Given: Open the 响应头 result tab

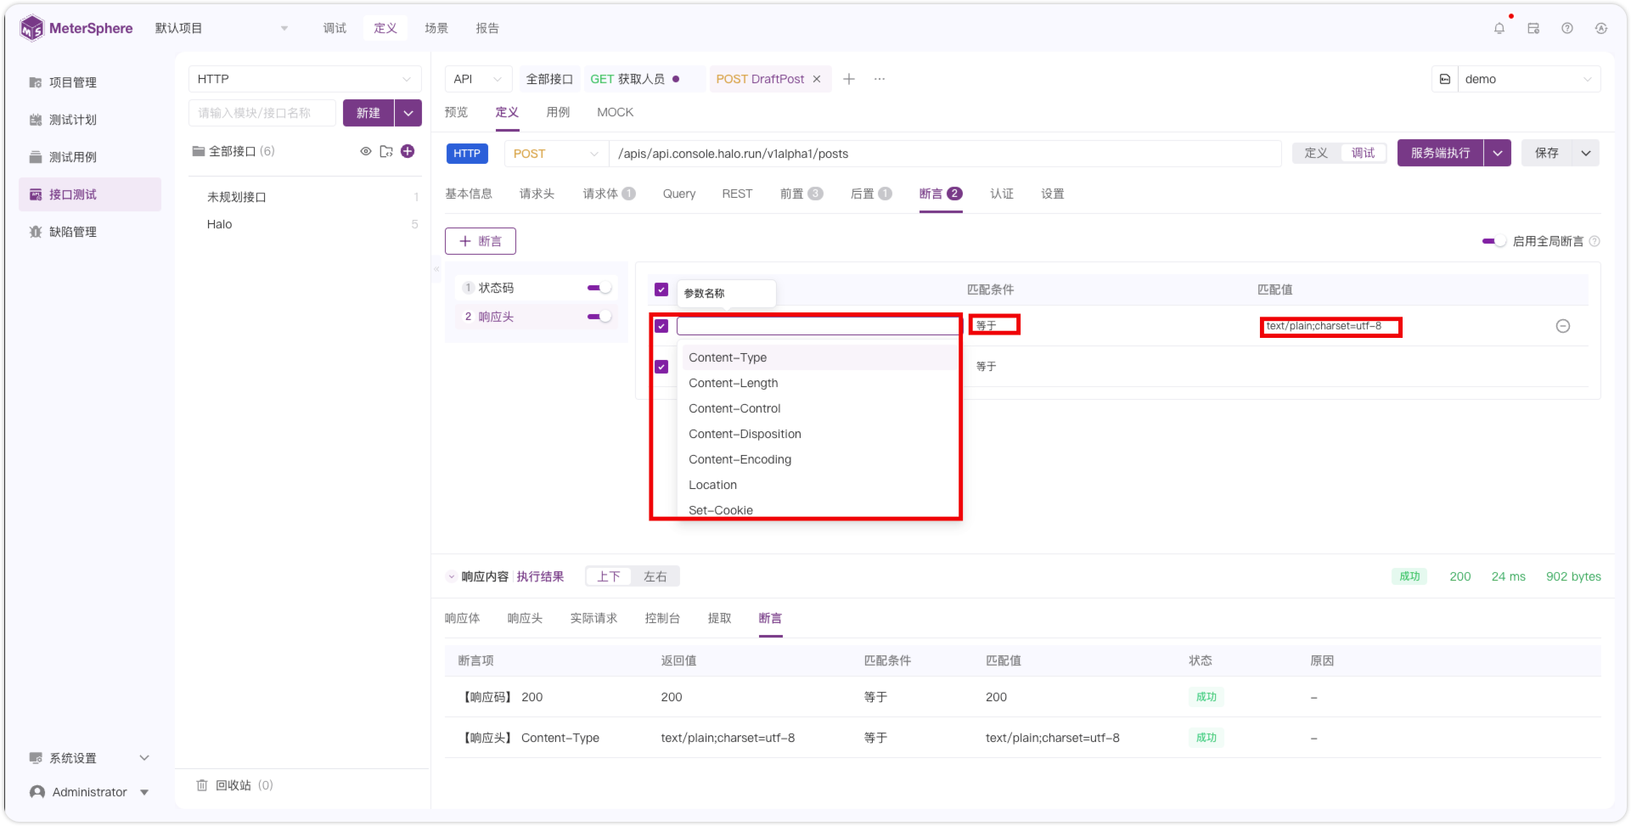Looking at the screenshot, I should [525, 618].
